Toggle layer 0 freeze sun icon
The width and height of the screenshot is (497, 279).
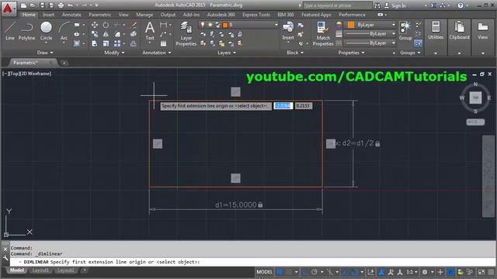pos(210,25)
